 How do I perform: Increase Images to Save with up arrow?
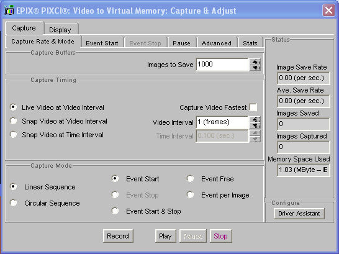coord(255,61)
